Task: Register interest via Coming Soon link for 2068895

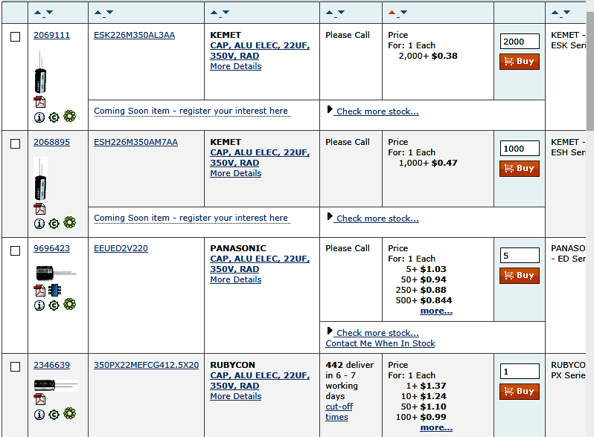Action: coord(191,218)
